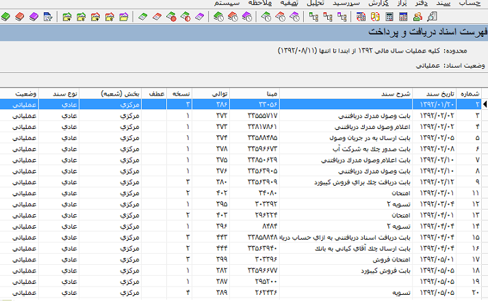The width and height of the screenshot is (488, 301).
Task: Click the calculator toolbar icon
Action: pos(388,16)
